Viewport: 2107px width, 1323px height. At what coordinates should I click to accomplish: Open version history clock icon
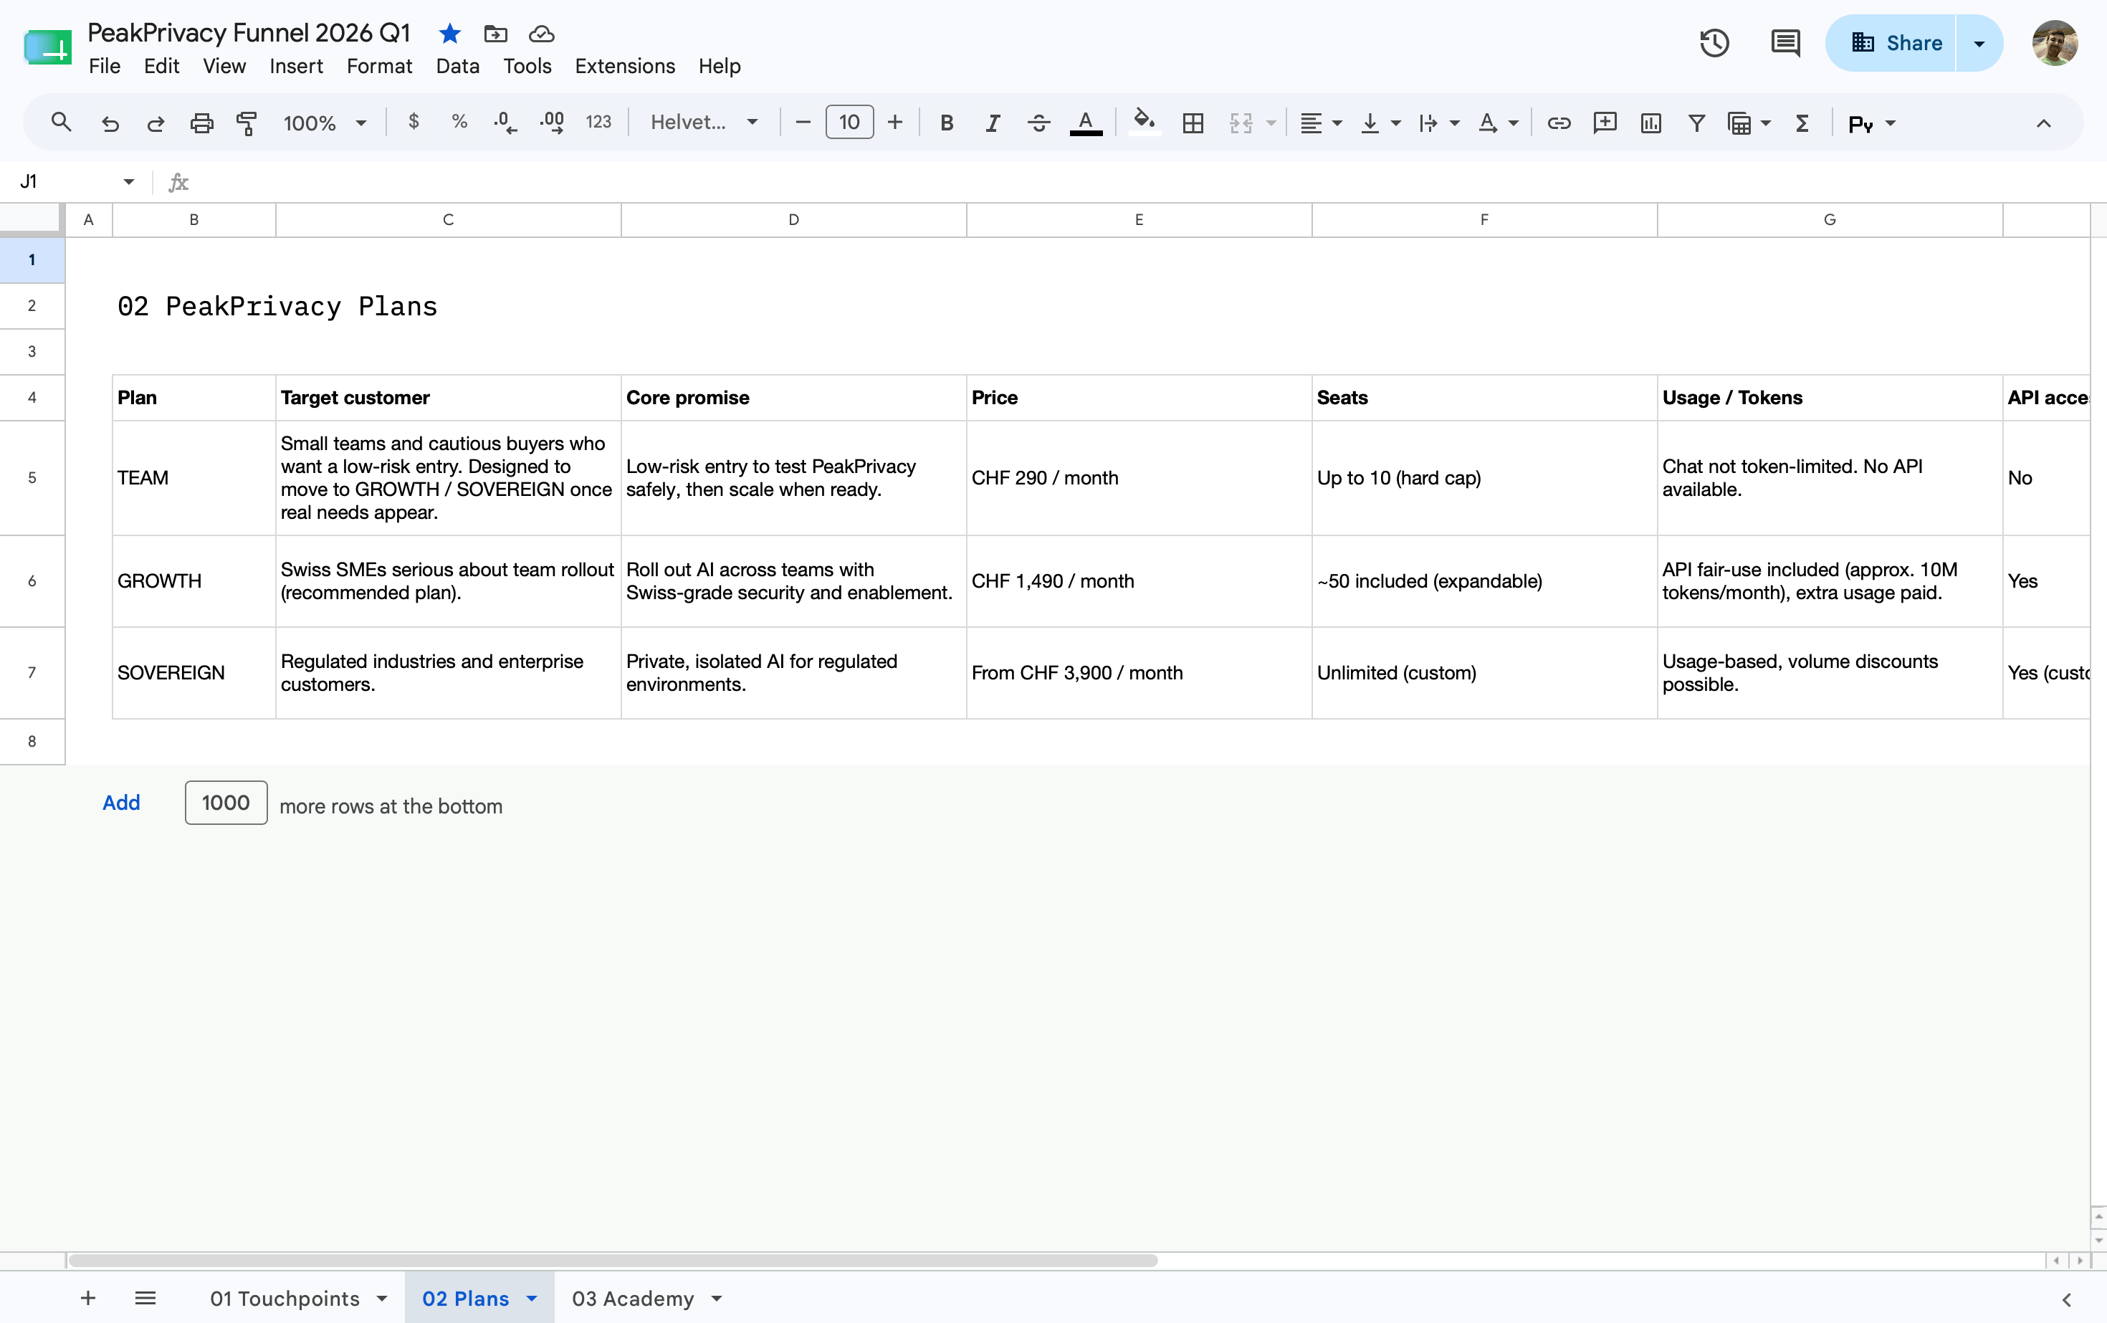(x=1714, y=43)
